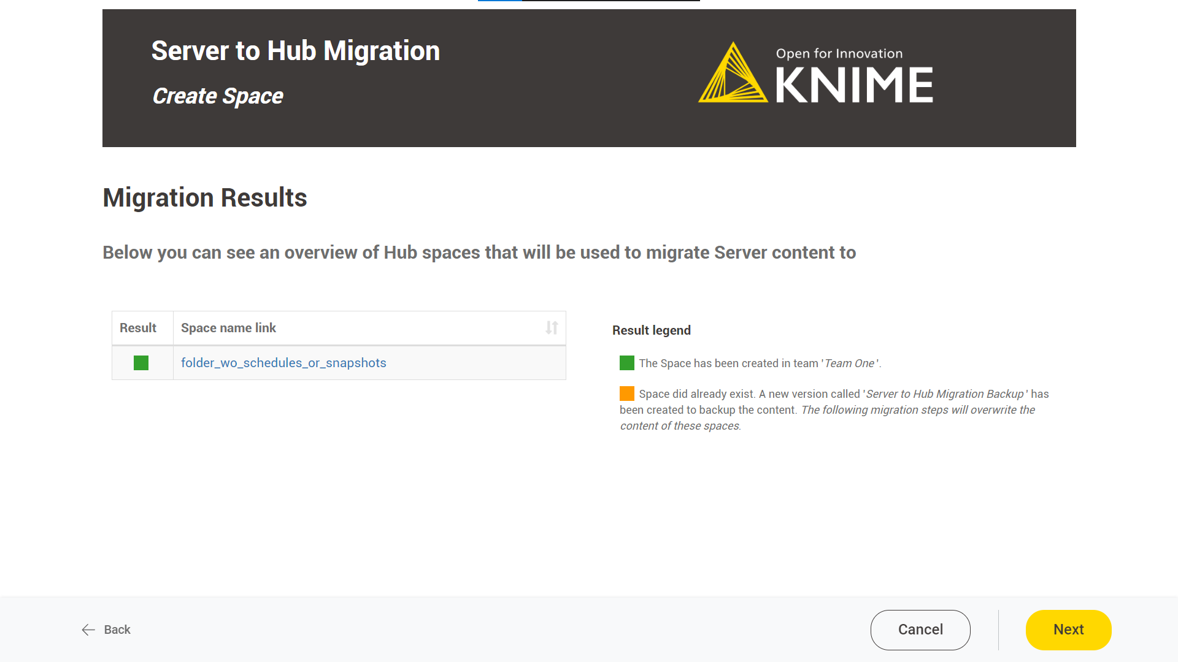
Task: Click the 'Server to Hub Migration Backup' legend text
Action: pyautogui.click(x=945, y=394)
